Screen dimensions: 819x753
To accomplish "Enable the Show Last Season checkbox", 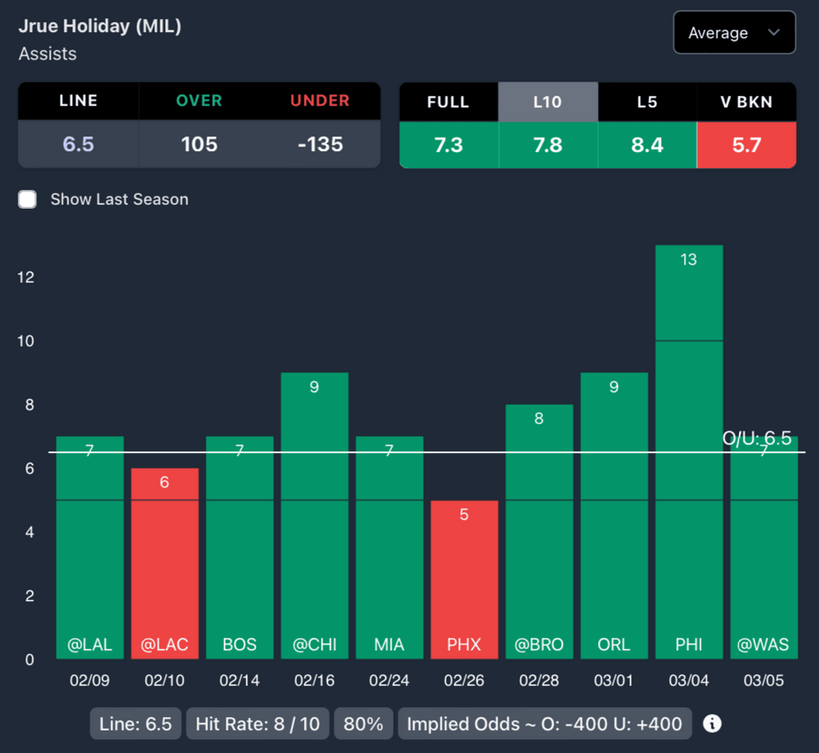I will pos(28,199).
